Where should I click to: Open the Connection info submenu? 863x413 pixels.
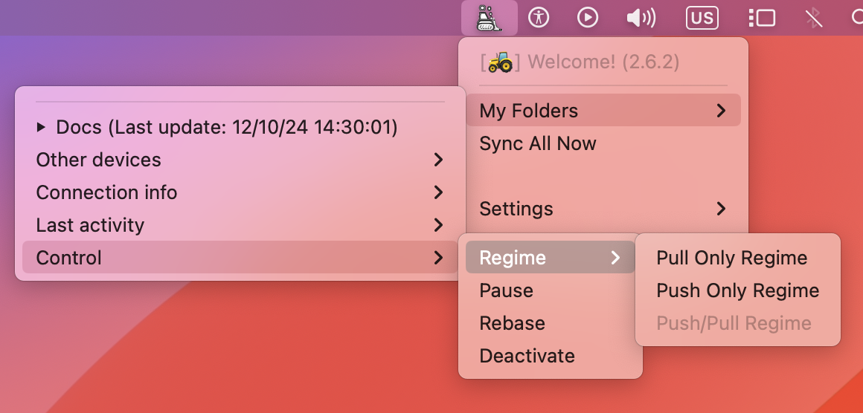(240, 192)
